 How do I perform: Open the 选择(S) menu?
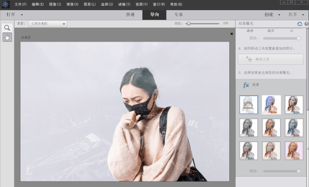point(107,4)
